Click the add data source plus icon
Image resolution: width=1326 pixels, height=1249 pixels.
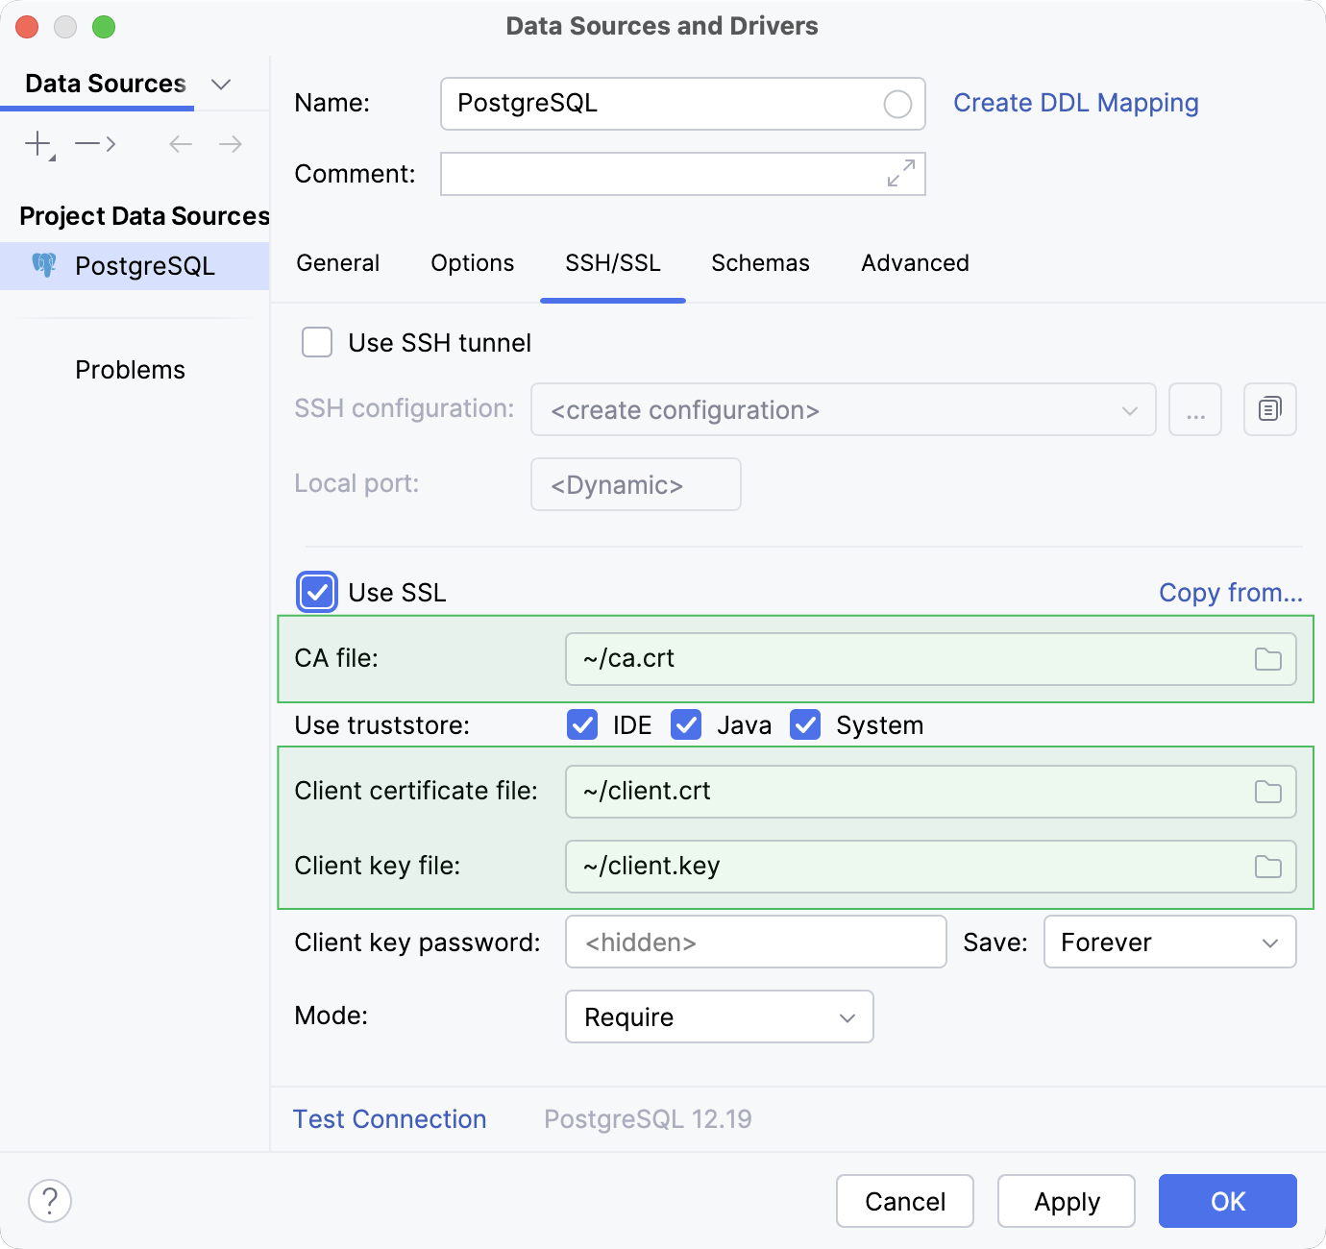tap(37, 144)
